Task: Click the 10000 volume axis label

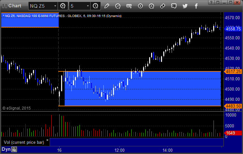Action: point(231,115)
